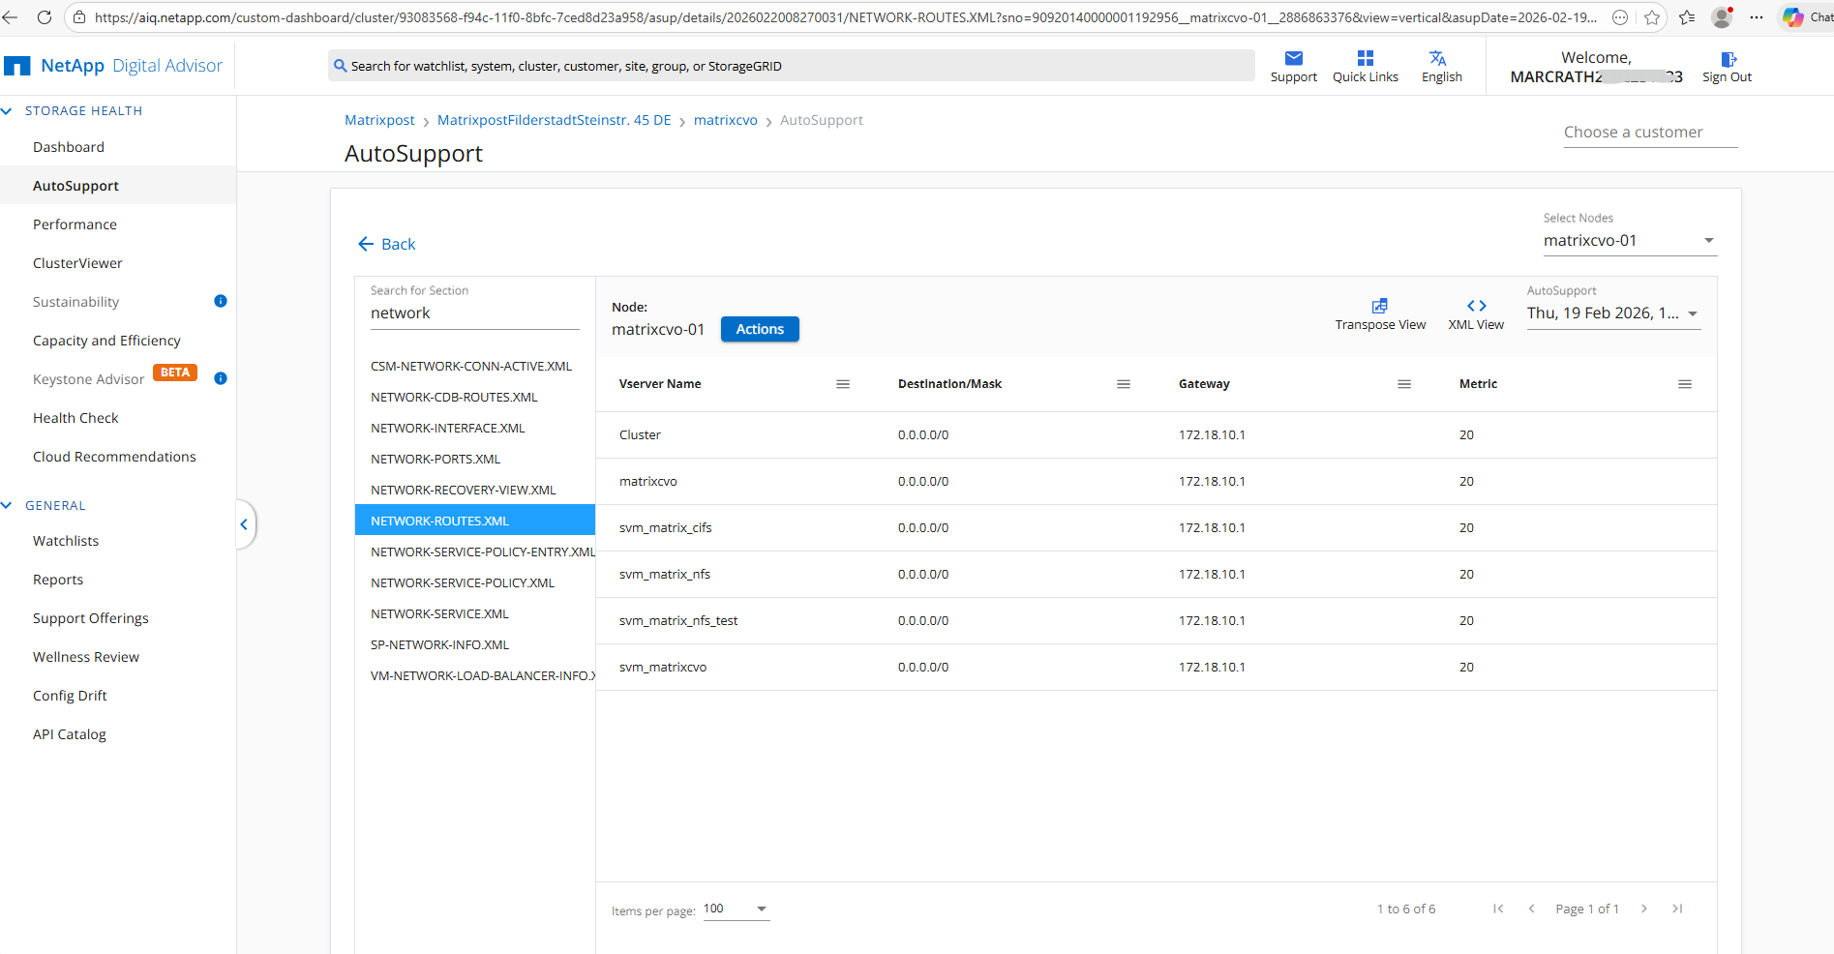The height and width of the screenshot is (954, 1834).
Task: Select NETWORK-PORTS.XML section
Action: coord(436,459)
